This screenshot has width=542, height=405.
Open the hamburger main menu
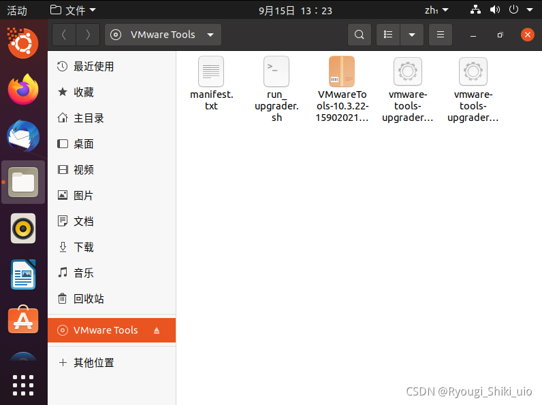tap(441, 35)
